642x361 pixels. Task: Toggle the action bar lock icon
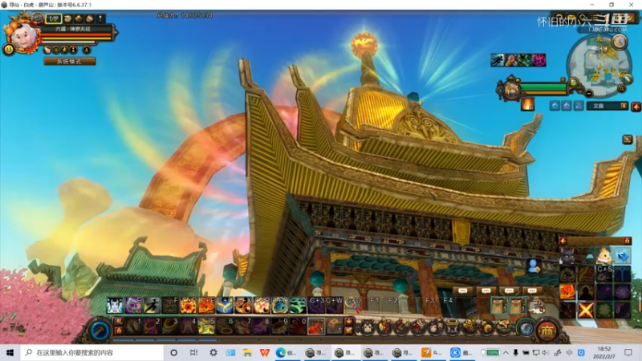pyautogui.click(x=118, y=331)
